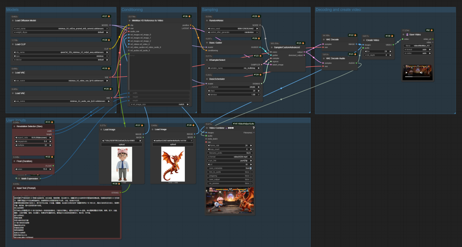Open the ref_image_size dropdown

(160, 104)
